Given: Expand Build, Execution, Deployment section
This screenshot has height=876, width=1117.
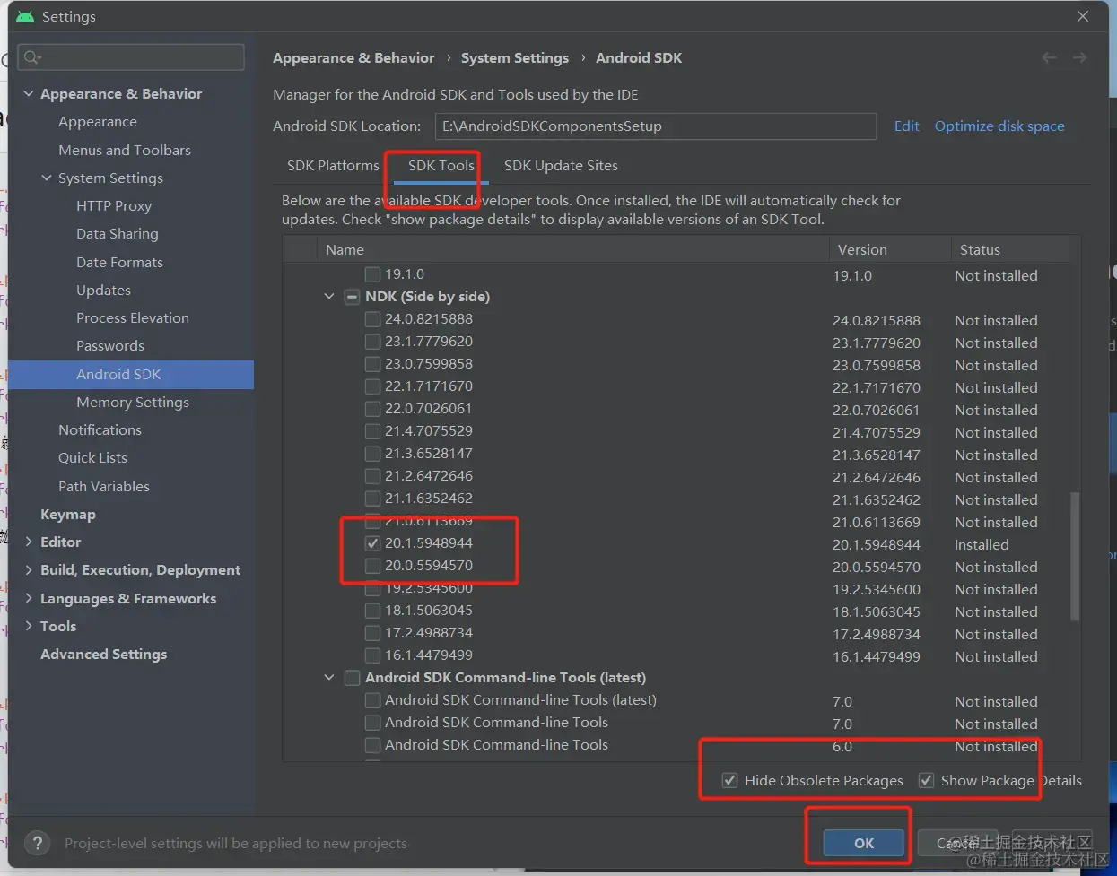Looking at the screenshot, I should 29,569.
